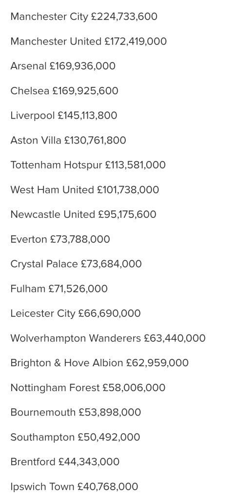Select the Chelsea £169,925,600 line
This screenshot has width=236, height=500.
64,91
